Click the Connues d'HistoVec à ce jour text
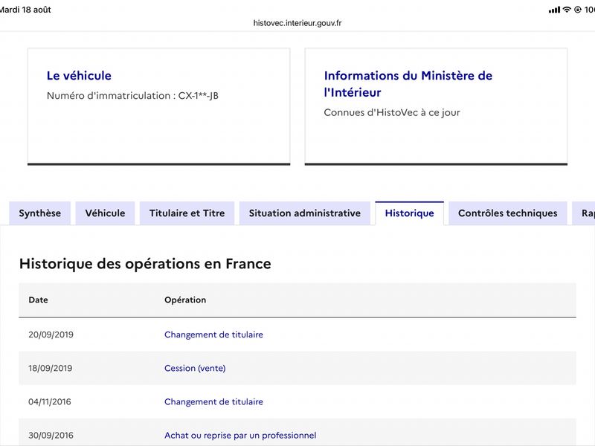The width and height of the screenshot is (595, 446). [x=392, y=113]
